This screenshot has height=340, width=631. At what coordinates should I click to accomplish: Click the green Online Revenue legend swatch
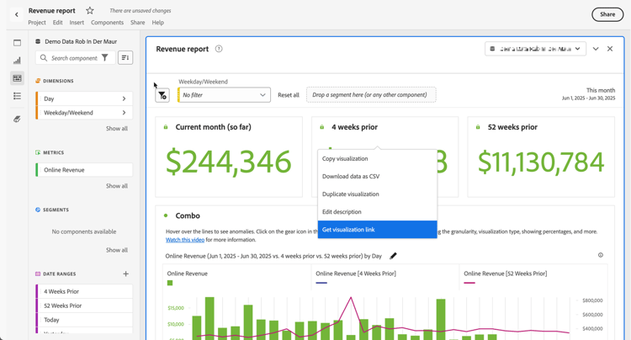click(169, 284)
